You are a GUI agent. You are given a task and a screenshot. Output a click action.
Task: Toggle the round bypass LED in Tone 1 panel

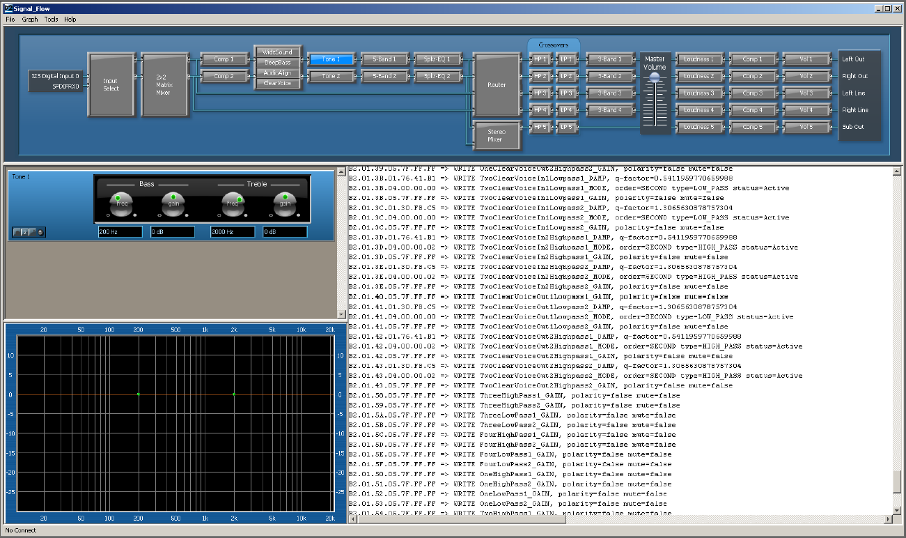[41, 232]
